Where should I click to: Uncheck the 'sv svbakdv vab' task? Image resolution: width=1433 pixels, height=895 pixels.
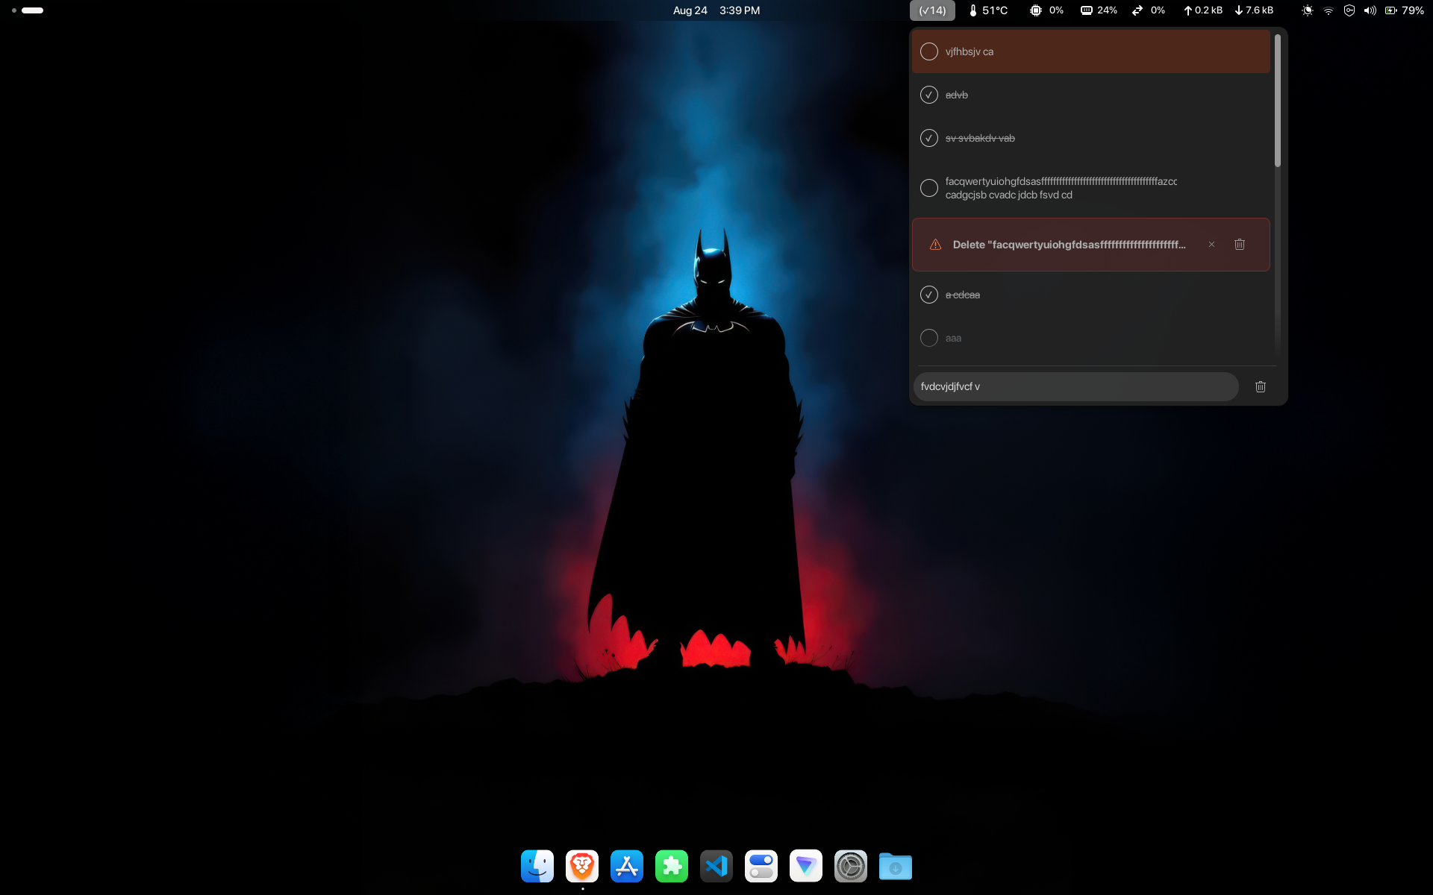(929, 138)
